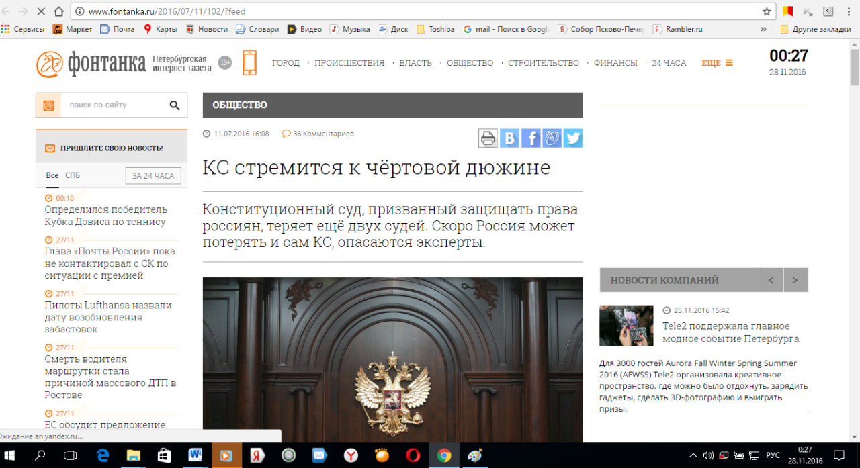The image size is (860, 468).
Task: Open Yandex Browser from the taskbar
Action: (x=351, y=455)
